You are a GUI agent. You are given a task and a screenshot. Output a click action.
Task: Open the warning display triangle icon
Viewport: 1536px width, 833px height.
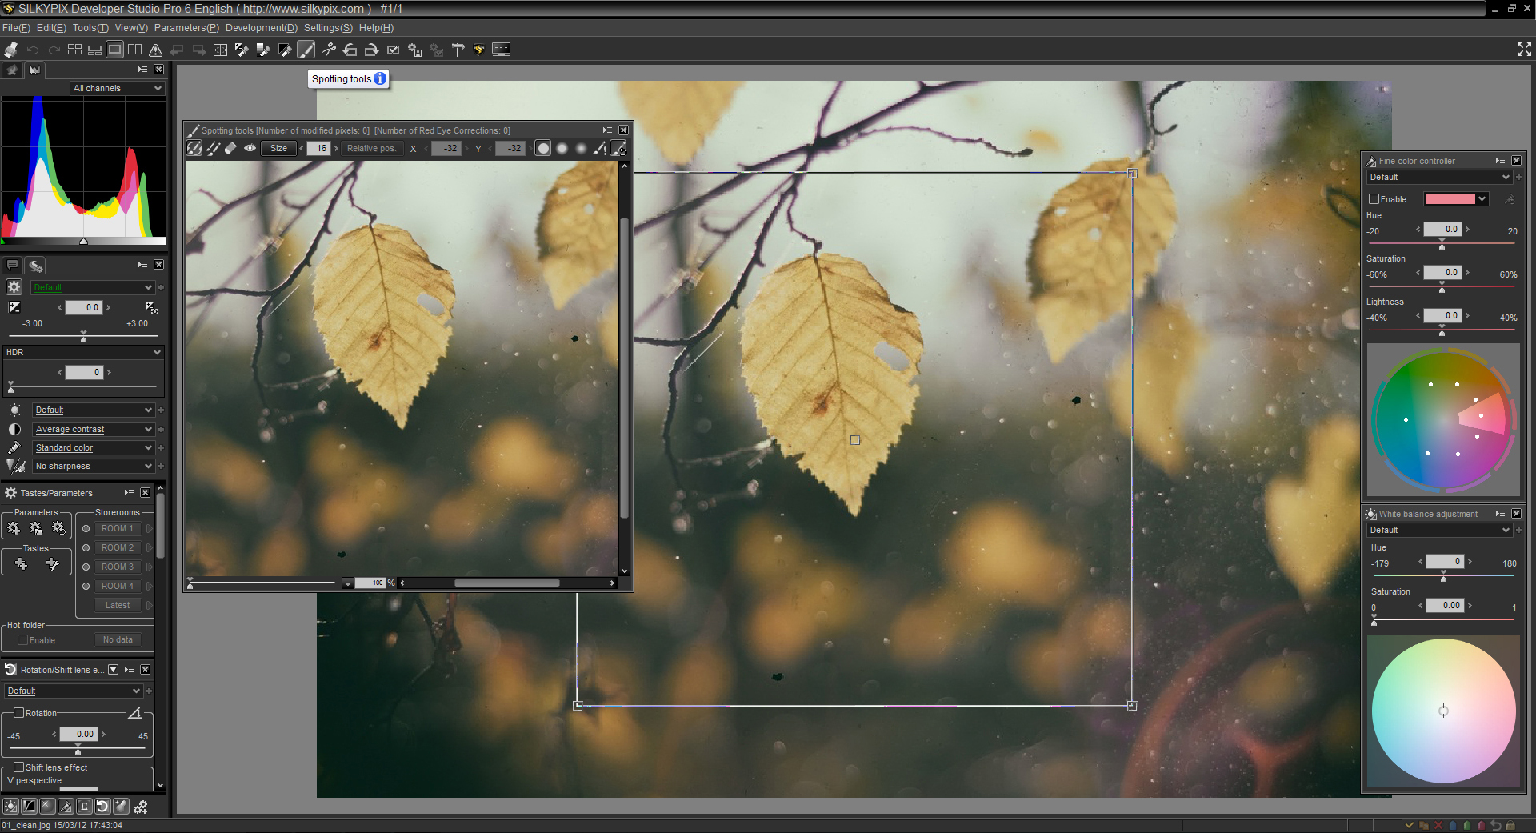pyautogui.click(x=156, y=50)
